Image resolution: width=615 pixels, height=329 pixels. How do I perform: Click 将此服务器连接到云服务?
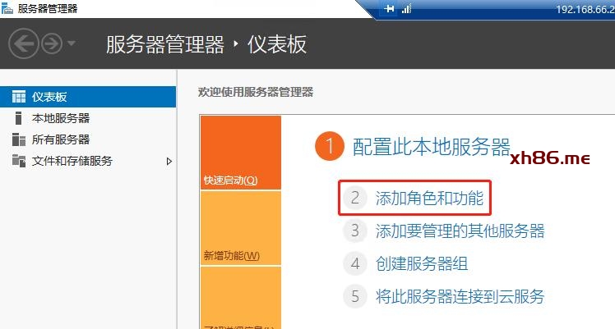[459, 296]
